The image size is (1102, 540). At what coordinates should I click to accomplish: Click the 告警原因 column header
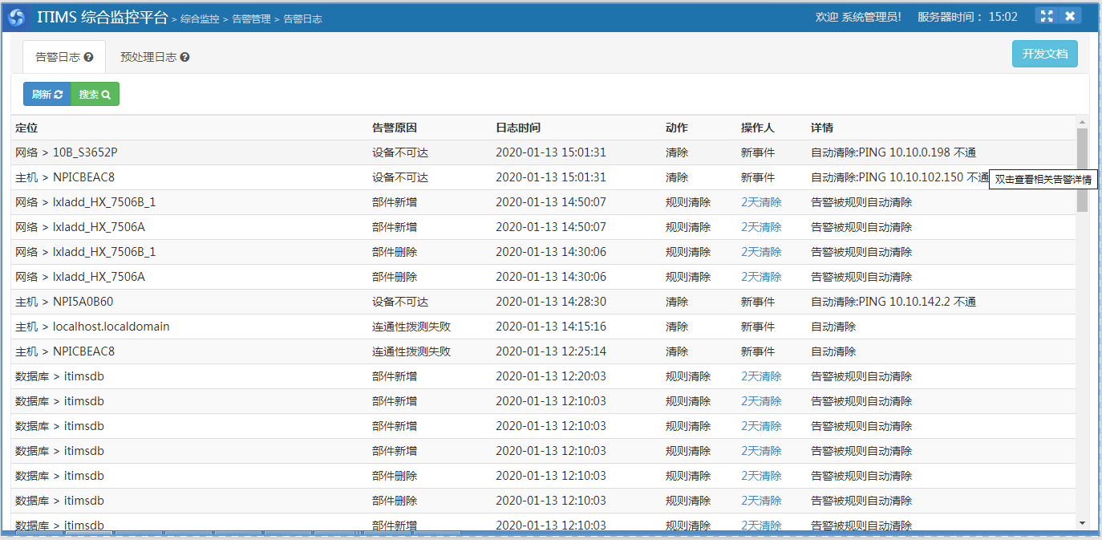[x=395, y=128]
